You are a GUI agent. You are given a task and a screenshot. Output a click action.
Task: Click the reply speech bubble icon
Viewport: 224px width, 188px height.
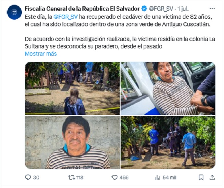(28, 177)
